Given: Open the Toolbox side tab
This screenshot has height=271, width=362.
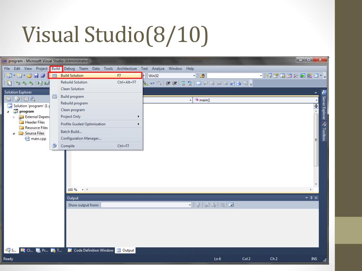Looking at the screenshot, I should coord(324,131).
